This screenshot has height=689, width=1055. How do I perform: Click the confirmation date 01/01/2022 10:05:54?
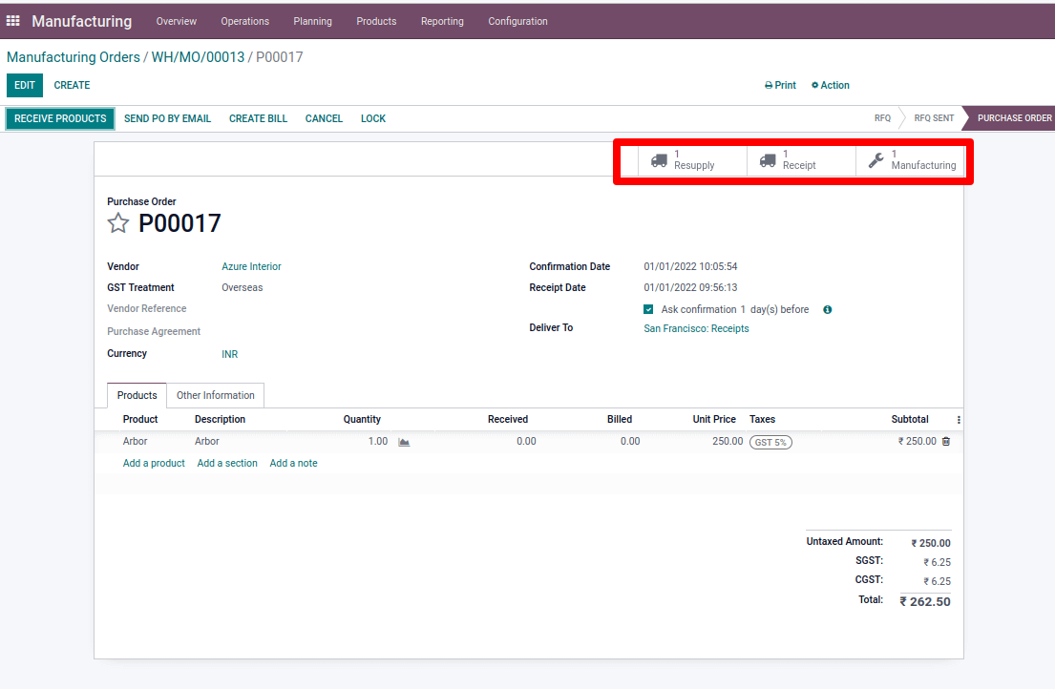pos(690,267)
